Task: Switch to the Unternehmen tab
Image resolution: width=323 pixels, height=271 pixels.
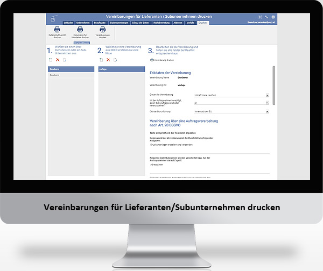Action: (x=83, y=23)
